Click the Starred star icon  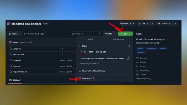tap(159, 24)
